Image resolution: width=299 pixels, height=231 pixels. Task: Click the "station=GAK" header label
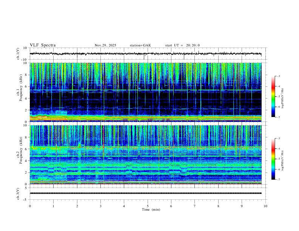pyautogui.click(x=140, y=45)
